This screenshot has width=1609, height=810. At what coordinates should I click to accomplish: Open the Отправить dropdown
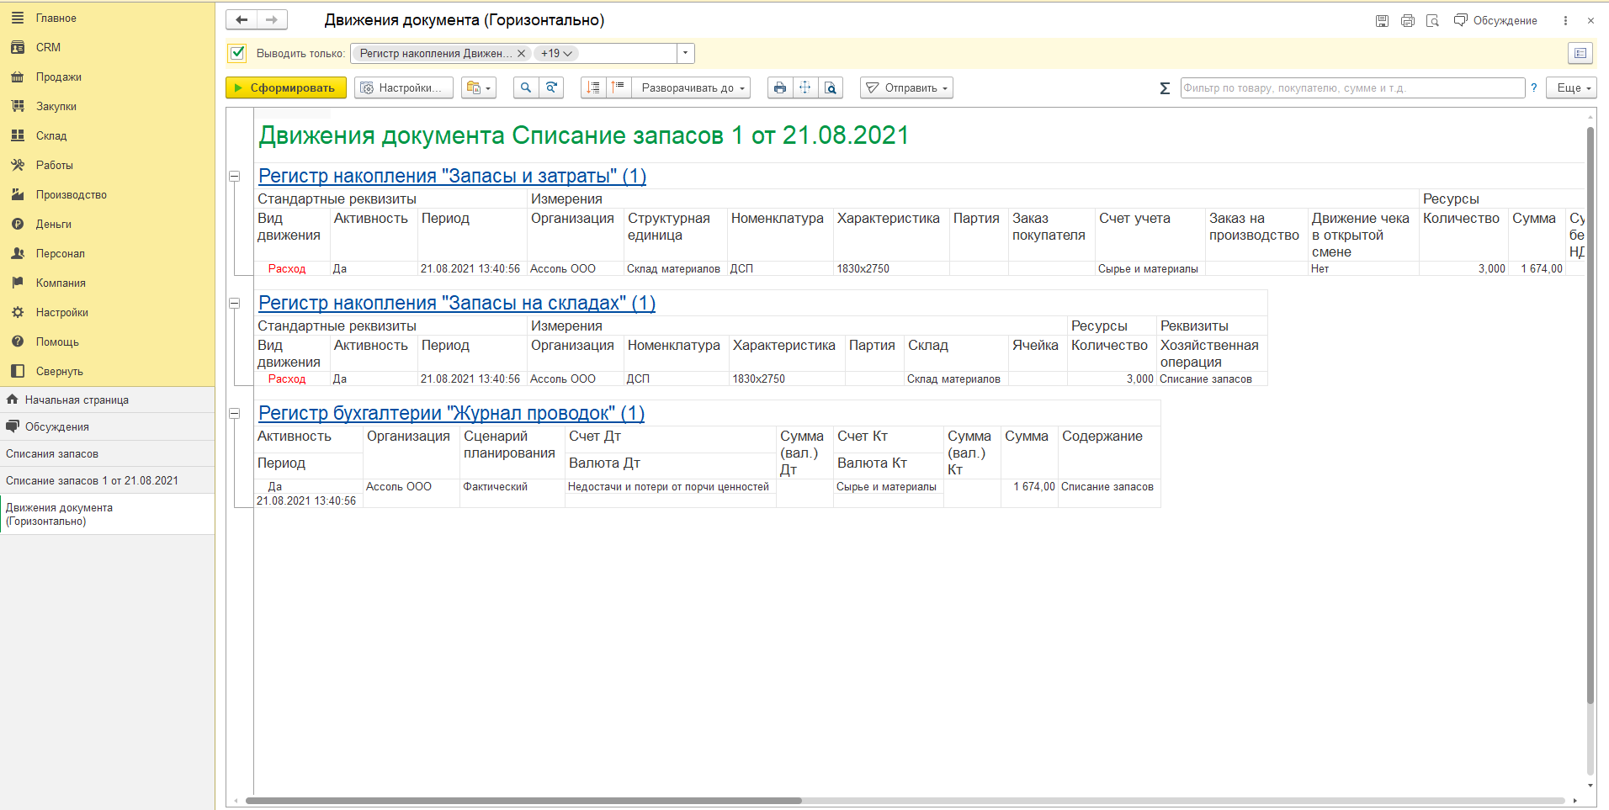[x=906, y=87]
